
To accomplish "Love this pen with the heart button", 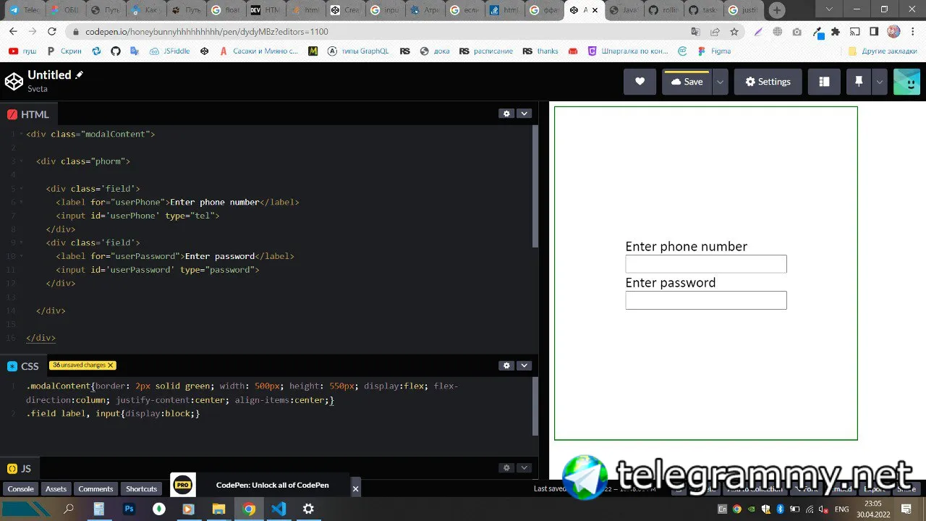I will (x=640, y=82).
